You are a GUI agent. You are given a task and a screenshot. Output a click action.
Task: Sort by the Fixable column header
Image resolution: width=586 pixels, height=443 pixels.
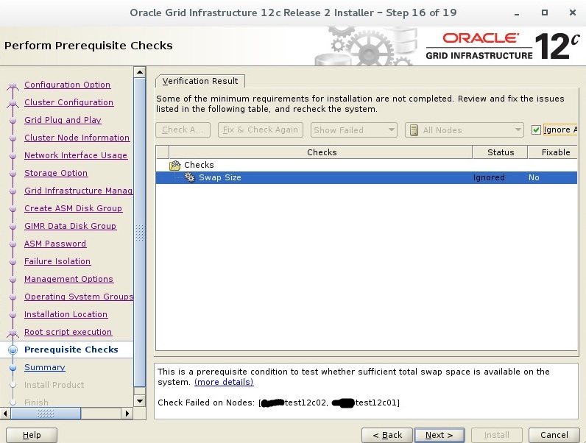tap(553, 152)
